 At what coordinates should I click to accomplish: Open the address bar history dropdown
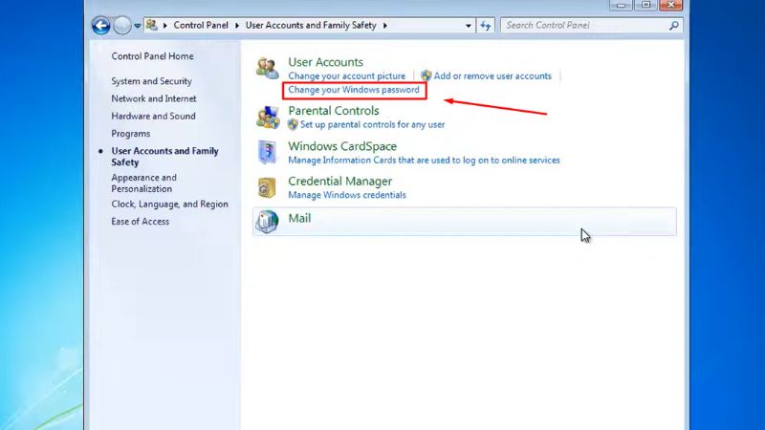point(468,26)
